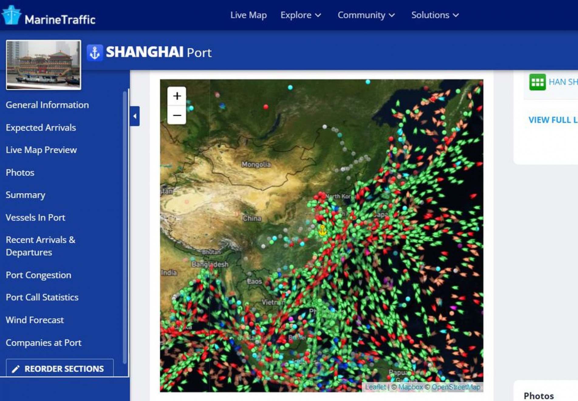Select Port Congestion in sidebar
This screenshot has width=578, height=401.
(x=38, y=275)
